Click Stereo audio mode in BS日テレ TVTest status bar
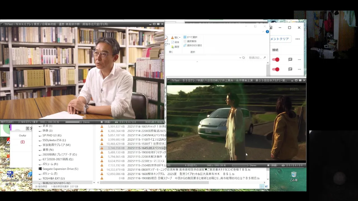The image size is (358, 201). [253, 165]
